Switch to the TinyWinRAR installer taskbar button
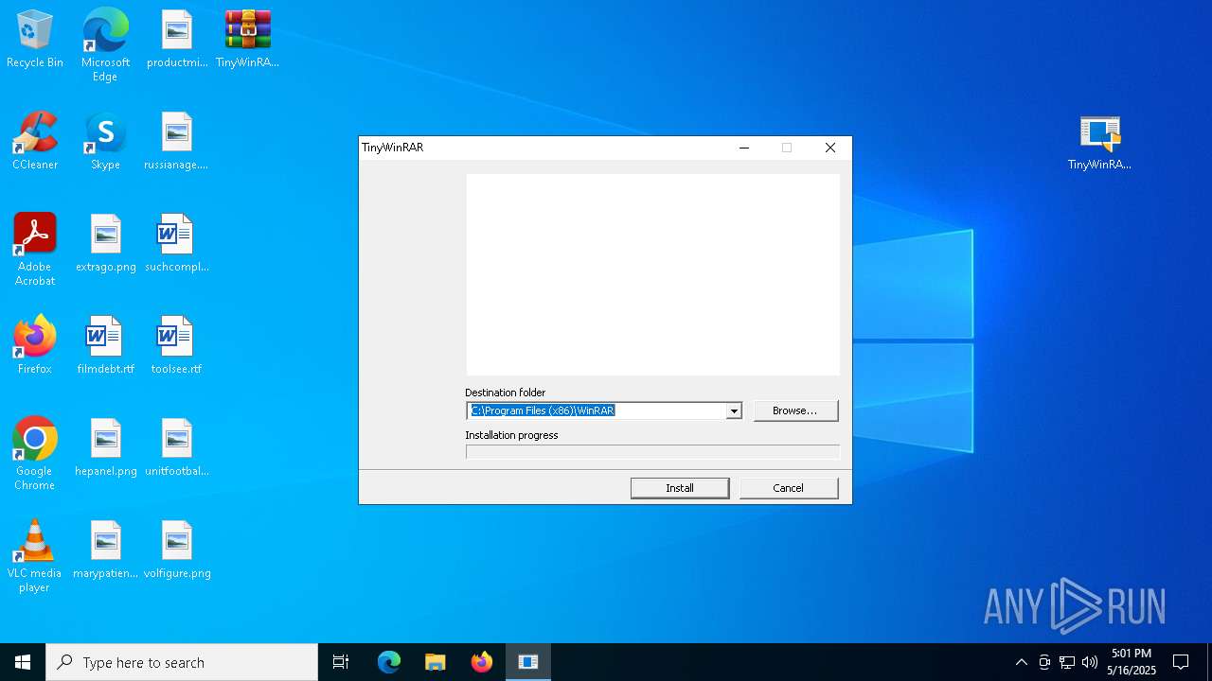This screenshot has width=1212, height=681. pos(528,662)
